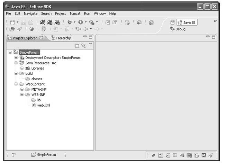Select the Project Explorer tab
This screenshot has height=163, width=226.
click(25, 38)
